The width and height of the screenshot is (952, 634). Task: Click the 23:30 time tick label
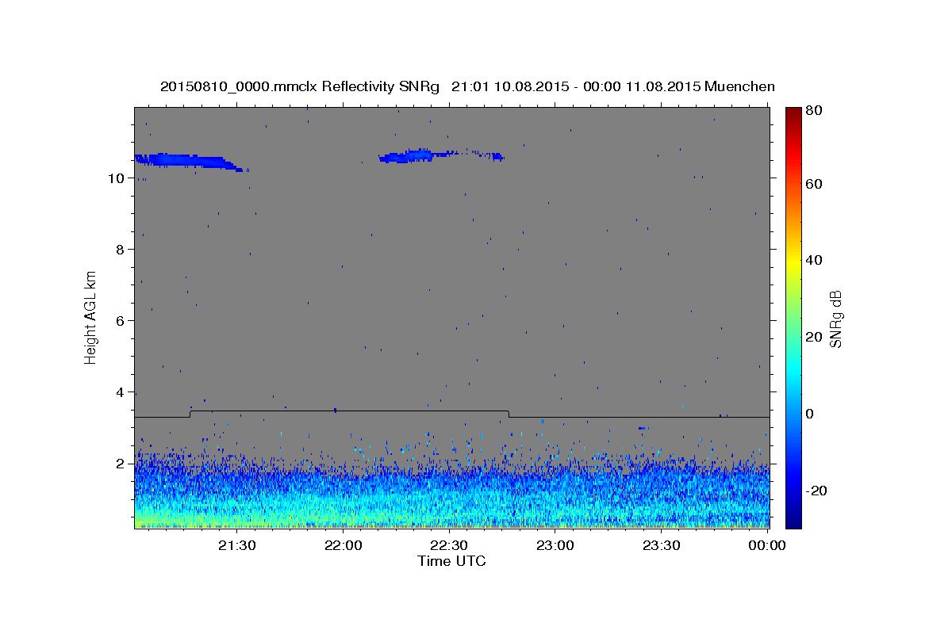(661, 546)
